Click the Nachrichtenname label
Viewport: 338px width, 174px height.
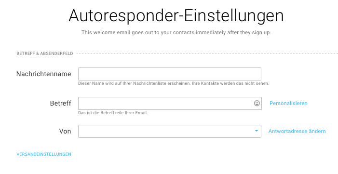[x=44, y=74]
